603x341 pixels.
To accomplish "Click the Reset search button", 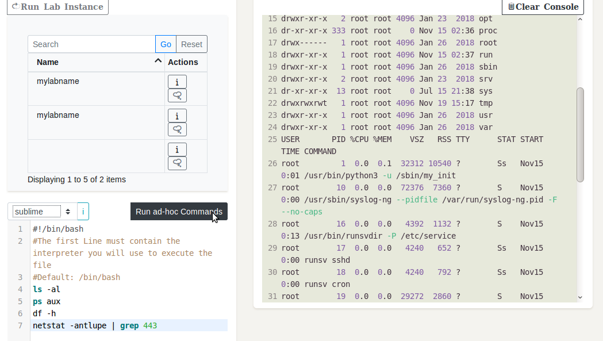I will pos(191,44).
